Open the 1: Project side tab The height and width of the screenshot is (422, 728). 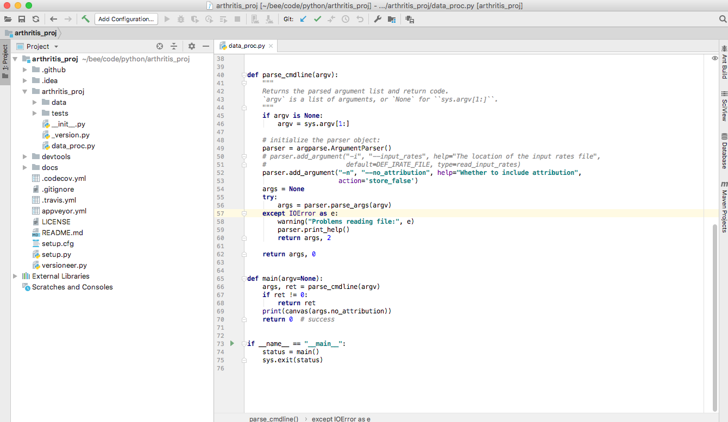click(x=5, y=61)
